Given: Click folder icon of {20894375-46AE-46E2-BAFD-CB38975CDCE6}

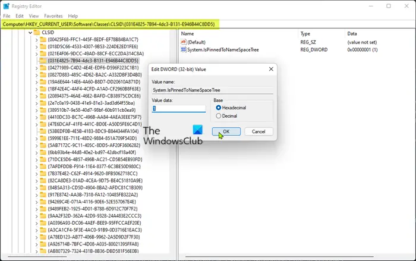Looking at the screenshot, I should click(43, 96).
